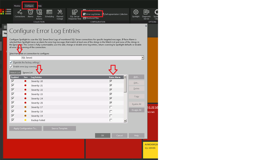Enable Raise Alarm for Severity: 19
The width and height of the screenshot is (280, 160).
pos(111,115)
